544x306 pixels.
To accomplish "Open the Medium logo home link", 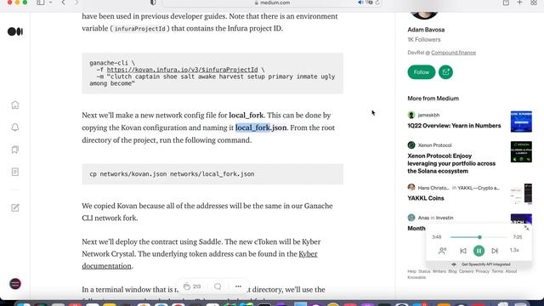I will point(15,31).
